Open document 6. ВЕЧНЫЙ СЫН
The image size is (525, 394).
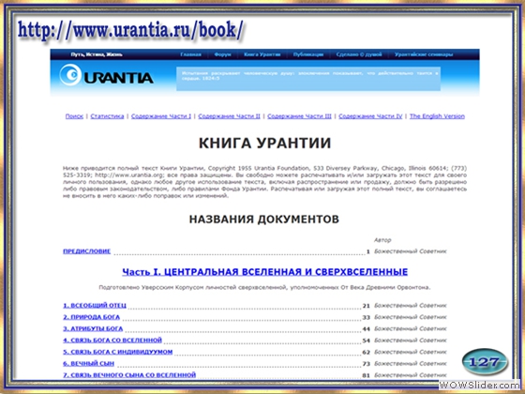[89, 364]
